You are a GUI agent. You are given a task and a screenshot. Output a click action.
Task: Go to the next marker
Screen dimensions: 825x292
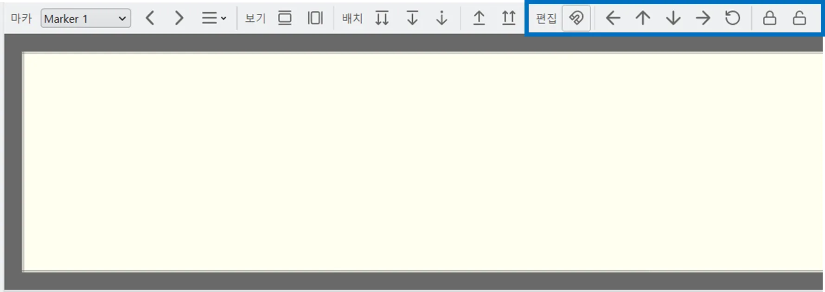179,19
